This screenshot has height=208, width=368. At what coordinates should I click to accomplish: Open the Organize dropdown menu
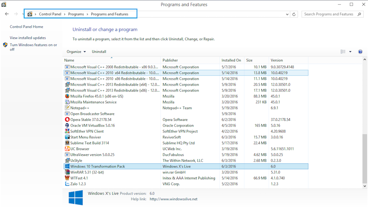pos(76,52)
